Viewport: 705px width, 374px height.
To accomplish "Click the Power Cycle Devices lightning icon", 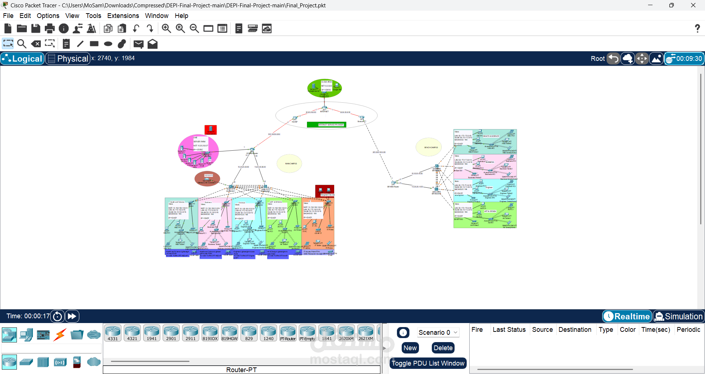I will [60, 335].
